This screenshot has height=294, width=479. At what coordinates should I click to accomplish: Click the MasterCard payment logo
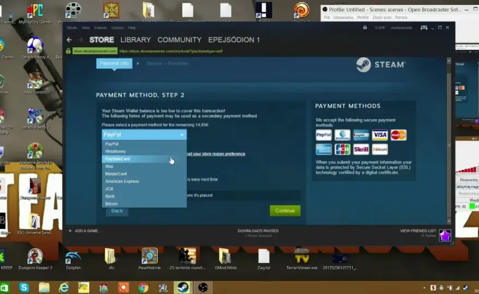(398, 135)
